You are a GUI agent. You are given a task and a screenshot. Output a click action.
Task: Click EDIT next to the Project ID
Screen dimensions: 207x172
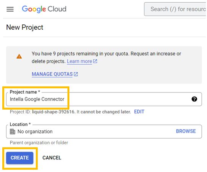click(x=139, y=112)
